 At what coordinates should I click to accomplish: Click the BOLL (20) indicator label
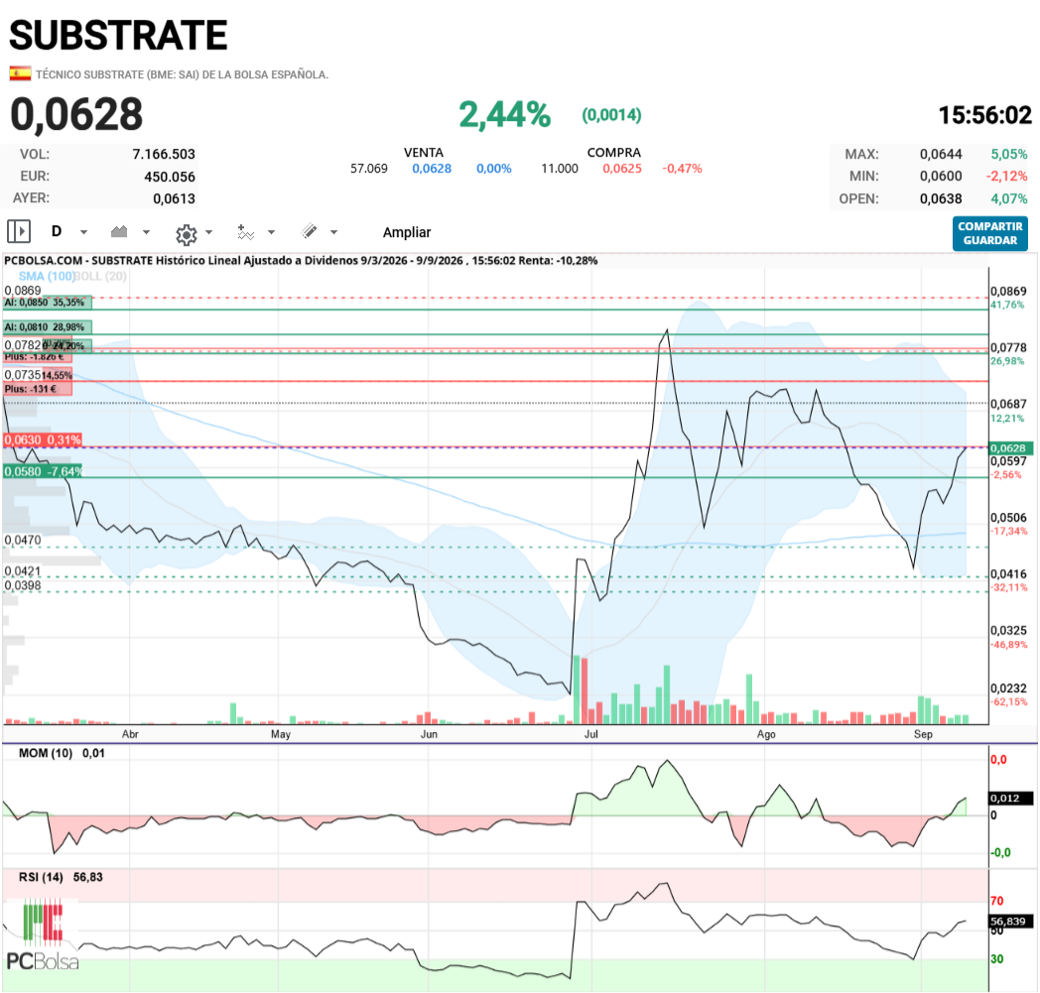[x=100, y=276]
